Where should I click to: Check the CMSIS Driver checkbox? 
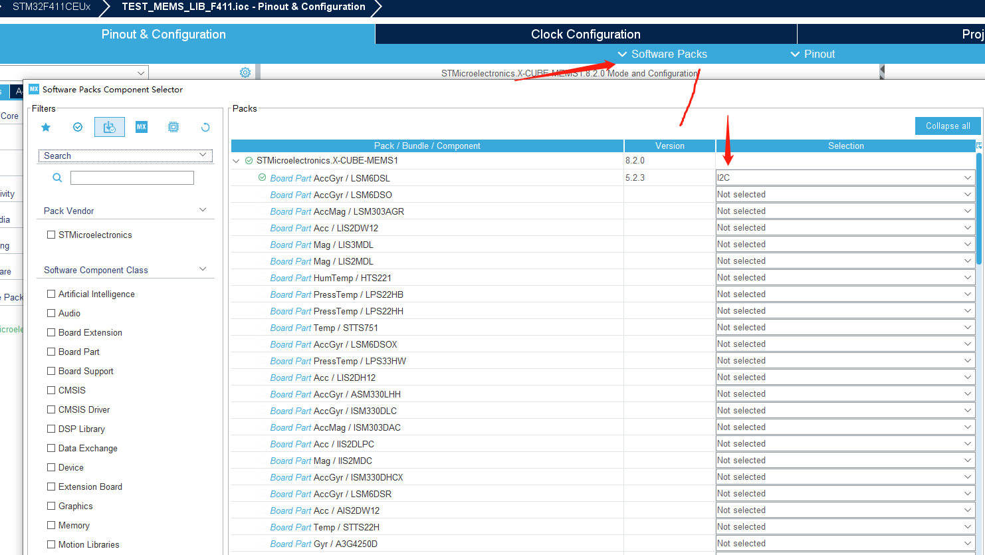[x=51, y=409]
